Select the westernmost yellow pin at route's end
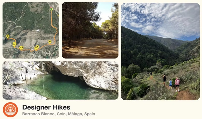The image size is (202, 119). coord(8,36)
